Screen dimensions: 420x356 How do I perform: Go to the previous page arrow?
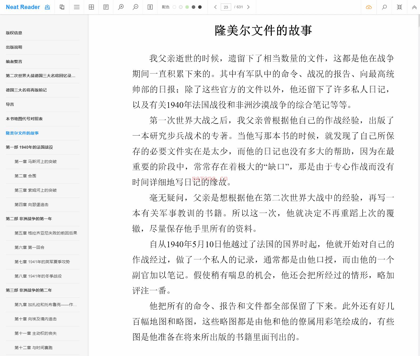215,7
